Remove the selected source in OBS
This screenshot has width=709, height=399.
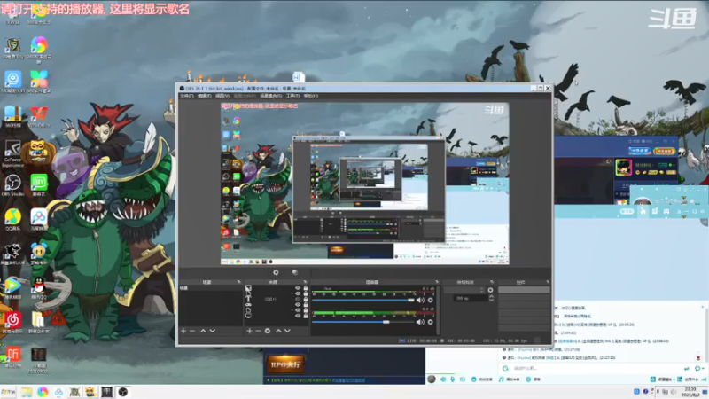[x=258, y=331]
